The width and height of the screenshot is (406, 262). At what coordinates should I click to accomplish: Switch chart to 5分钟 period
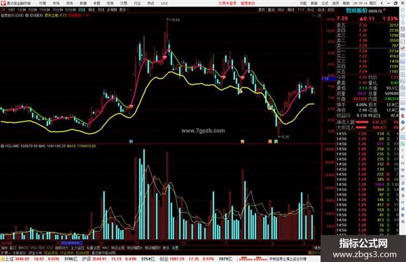33,9
